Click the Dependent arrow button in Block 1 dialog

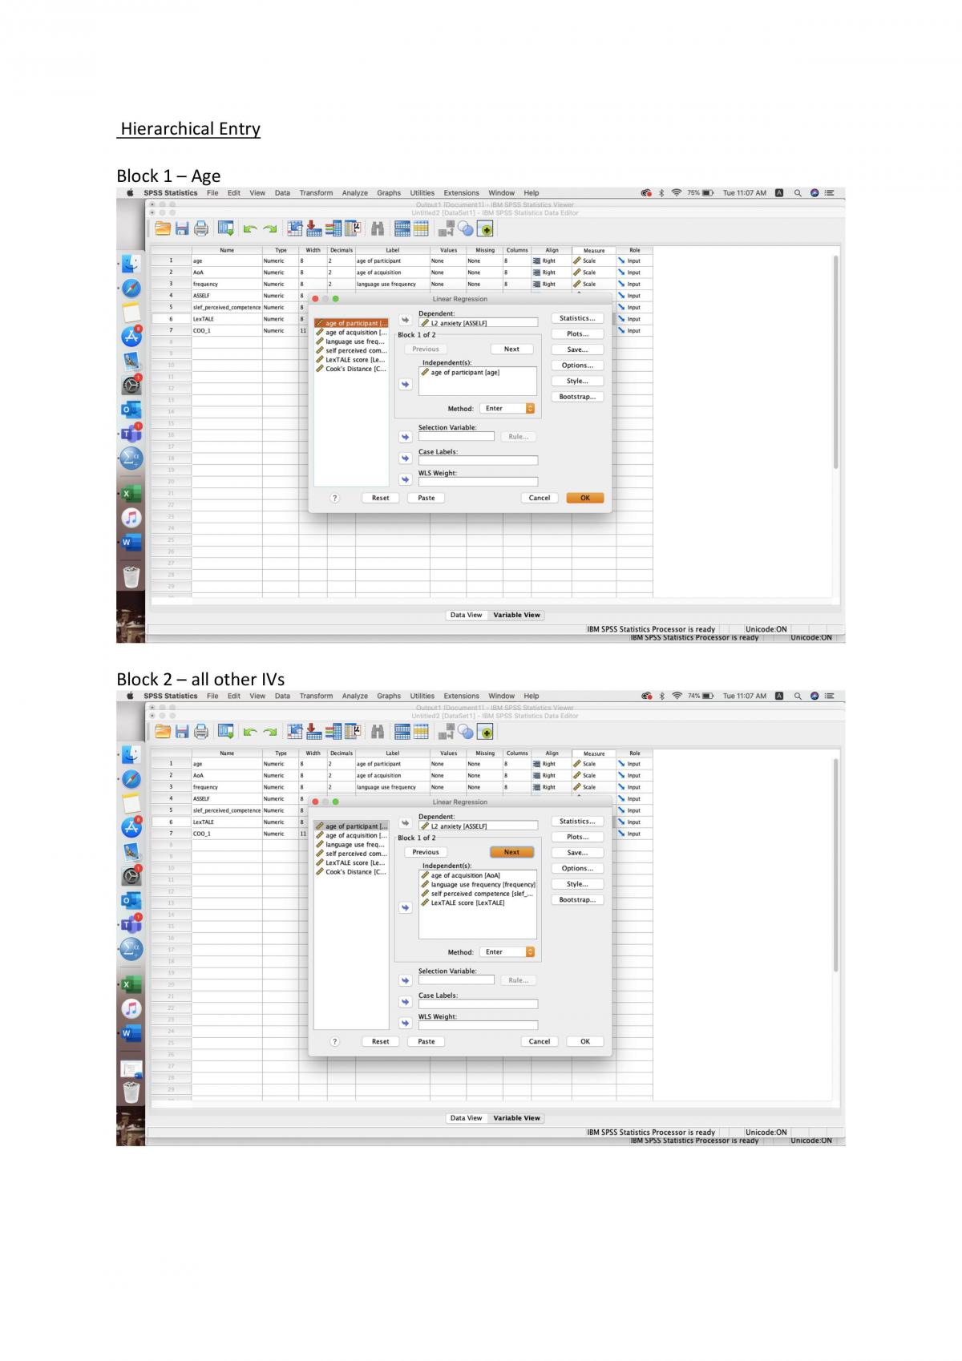406,320
